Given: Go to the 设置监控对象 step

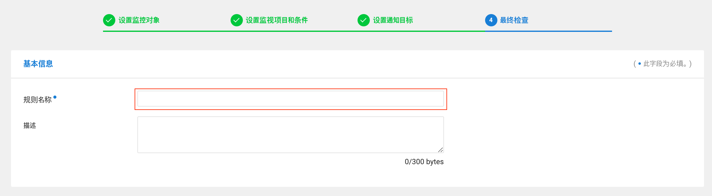Looking at the screenshot, I should point(139,20).
